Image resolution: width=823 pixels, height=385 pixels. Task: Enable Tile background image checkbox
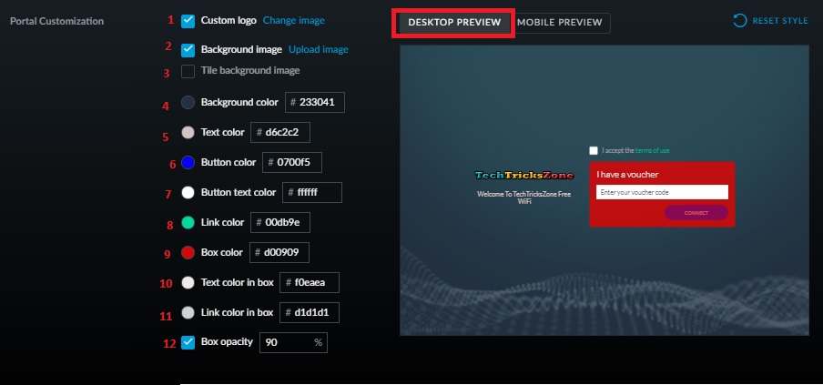[x=188, y=71]
